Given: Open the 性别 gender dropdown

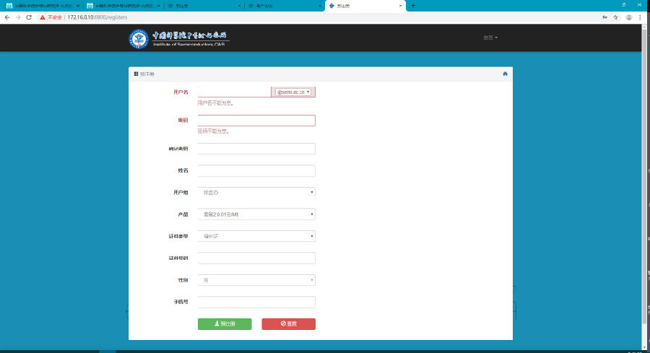Looking at the screenshot, I should pyautogui.click(x=256, y=280).
